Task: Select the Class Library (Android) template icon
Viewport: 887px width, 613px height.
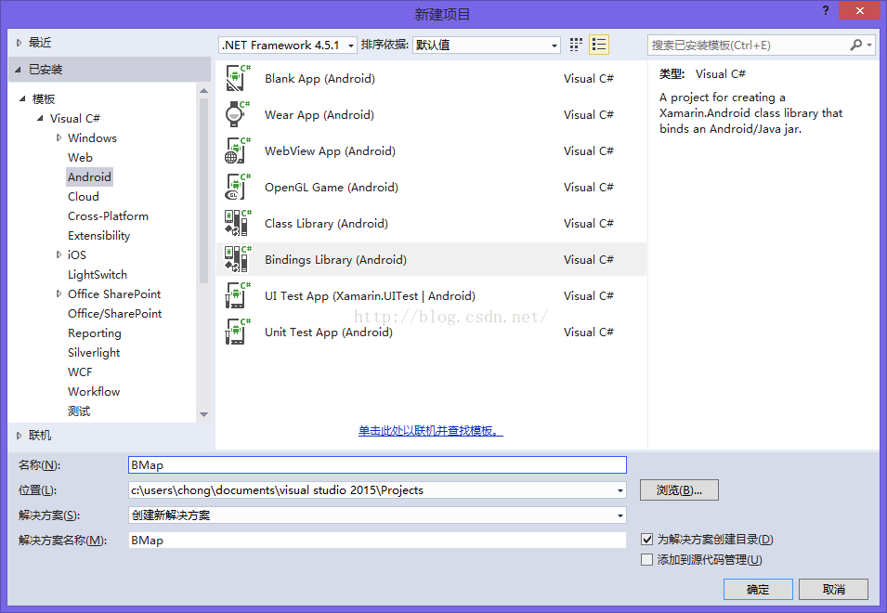Action: point(238,223)
